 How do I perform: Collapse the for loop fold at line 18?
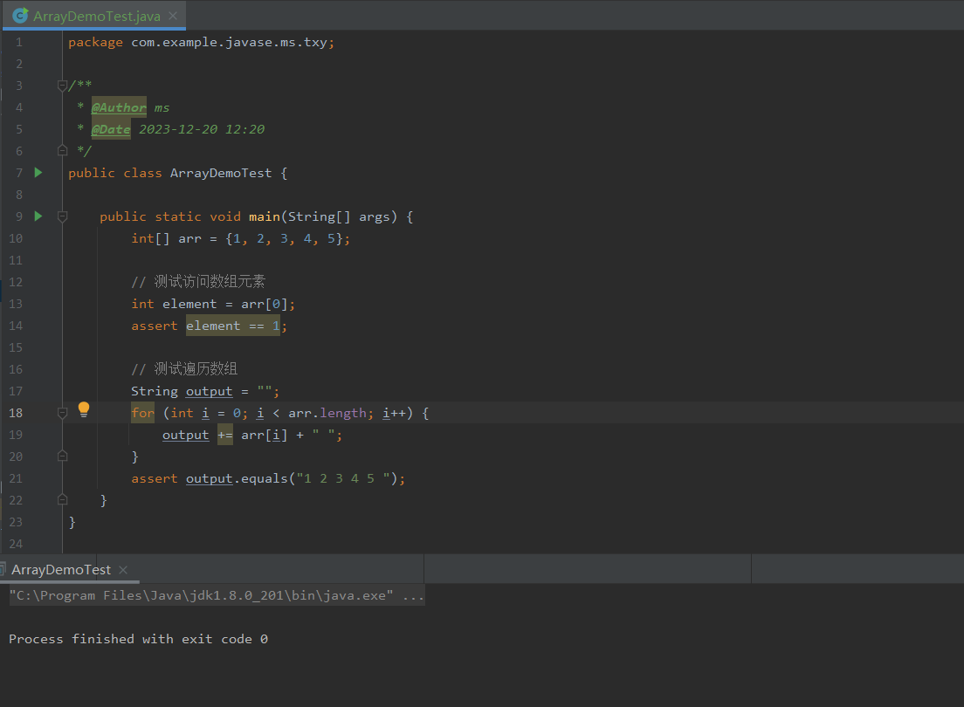pos(62,413)
